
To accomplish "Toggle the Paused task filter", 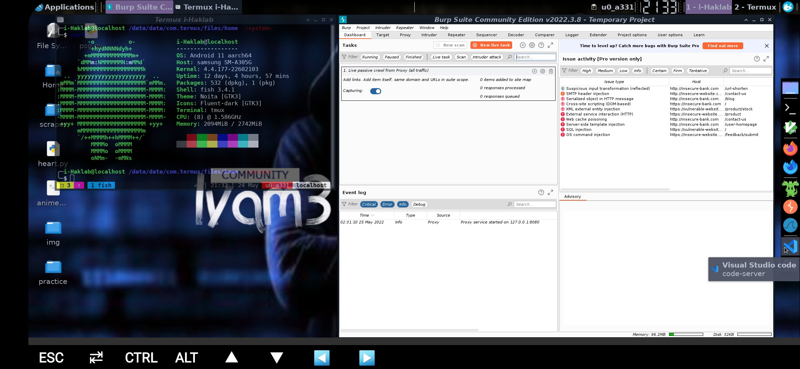I will 391,57.
